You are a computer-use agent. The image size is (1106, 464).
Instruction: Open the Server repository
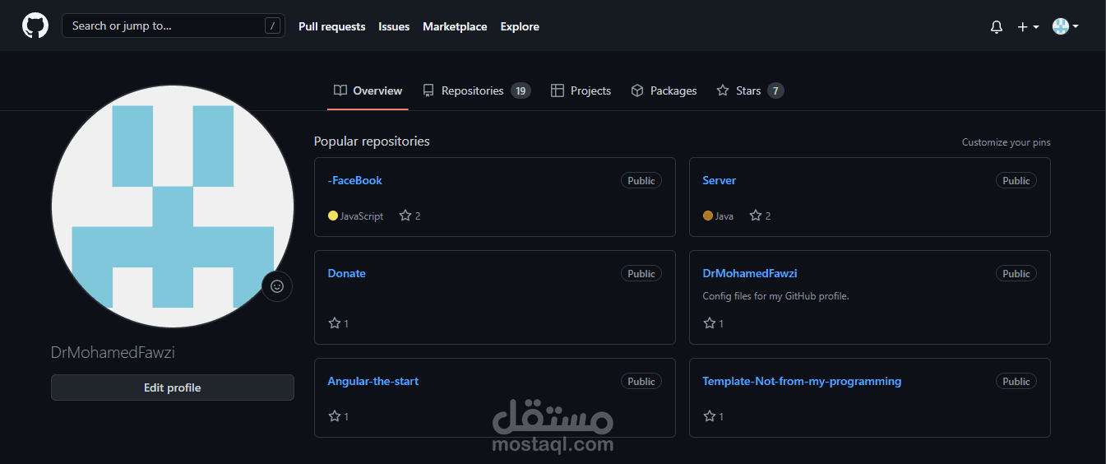pos(719,180)
